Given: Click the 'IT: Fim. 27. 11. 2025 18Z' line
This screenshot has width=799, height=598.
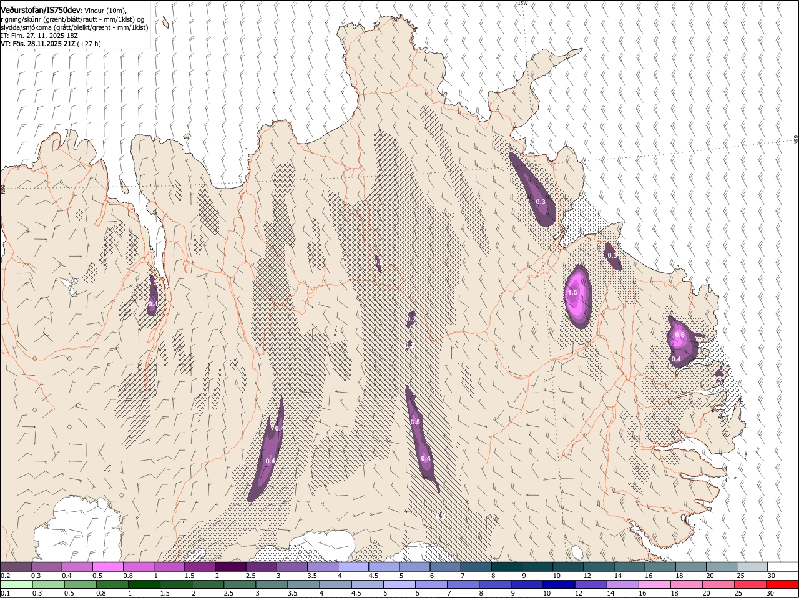Looking at the screenshot, I should pyautogui.click(x=39, y=36).
